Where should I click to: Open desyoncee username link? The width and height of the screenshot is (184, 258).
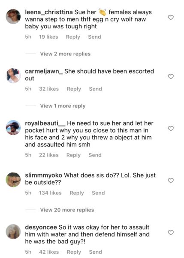(x=41, y=227)
